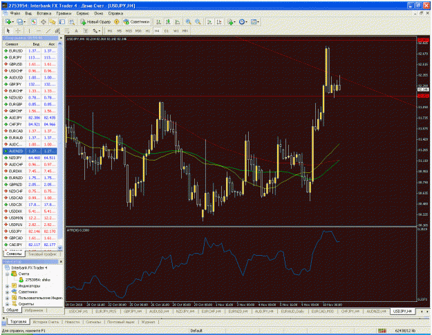Select the equidistant channel tool

tap(57, 31)
